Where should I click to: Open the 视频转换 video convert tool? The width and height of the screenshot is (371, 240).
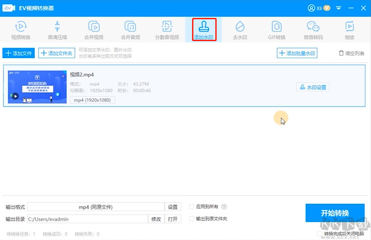(21, 30)
